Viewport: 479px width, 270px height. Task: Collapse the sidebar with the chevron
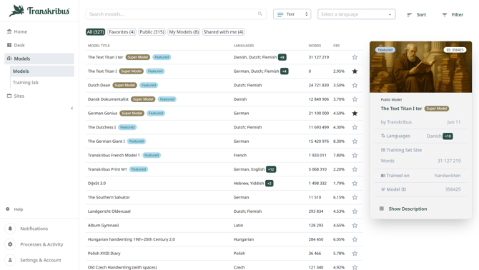71,109
